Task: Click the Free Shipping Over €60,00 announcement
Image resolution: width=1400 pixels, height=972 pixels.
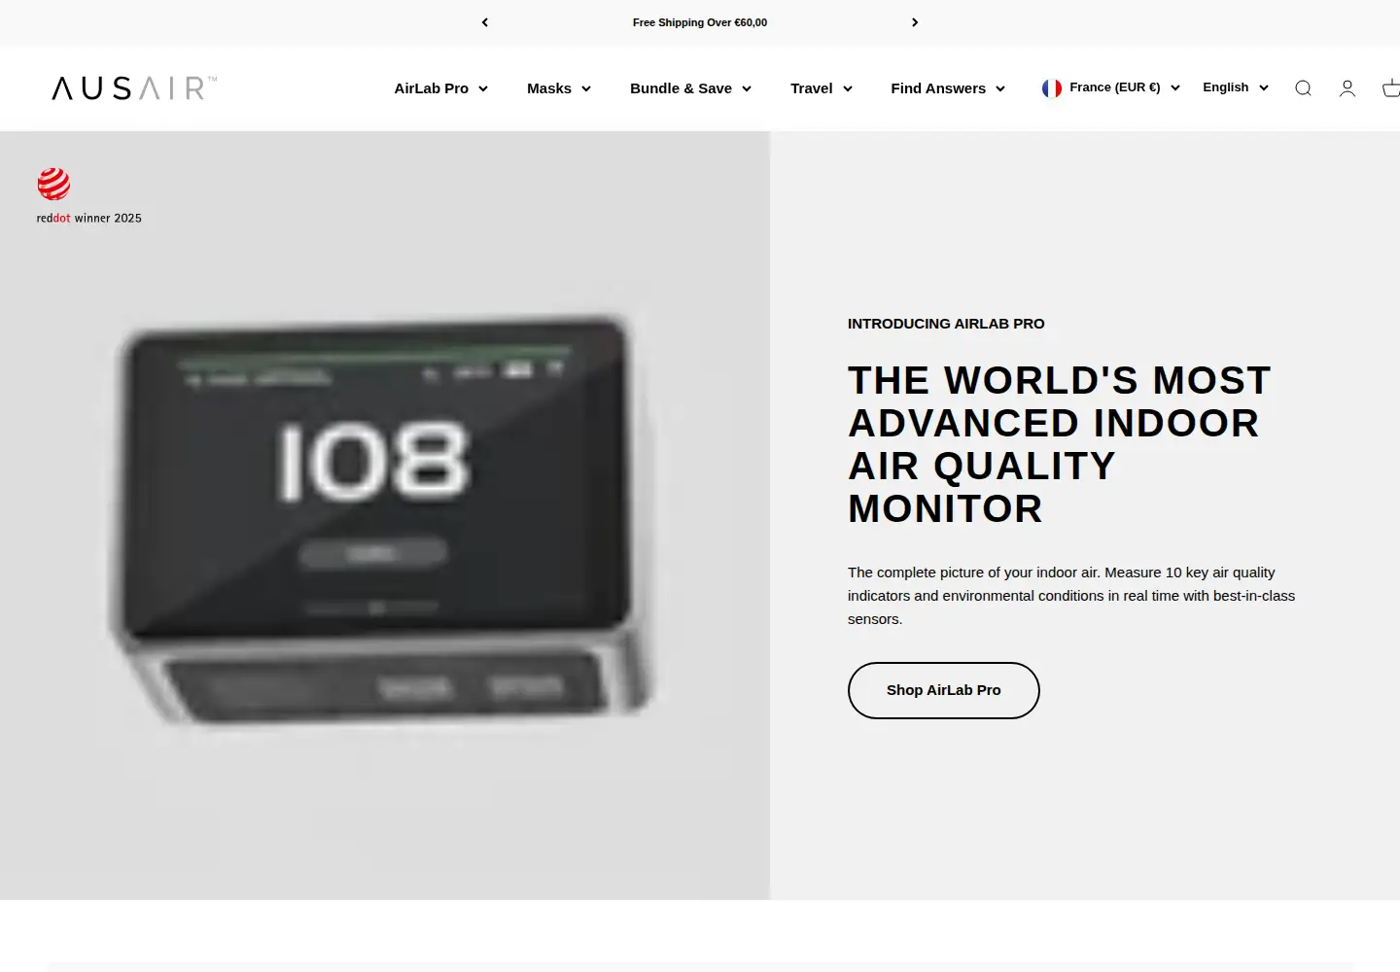Action: [700, 22]
